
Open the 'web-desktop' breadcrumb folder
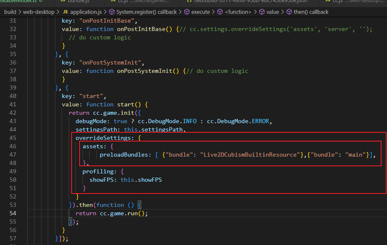39,12
